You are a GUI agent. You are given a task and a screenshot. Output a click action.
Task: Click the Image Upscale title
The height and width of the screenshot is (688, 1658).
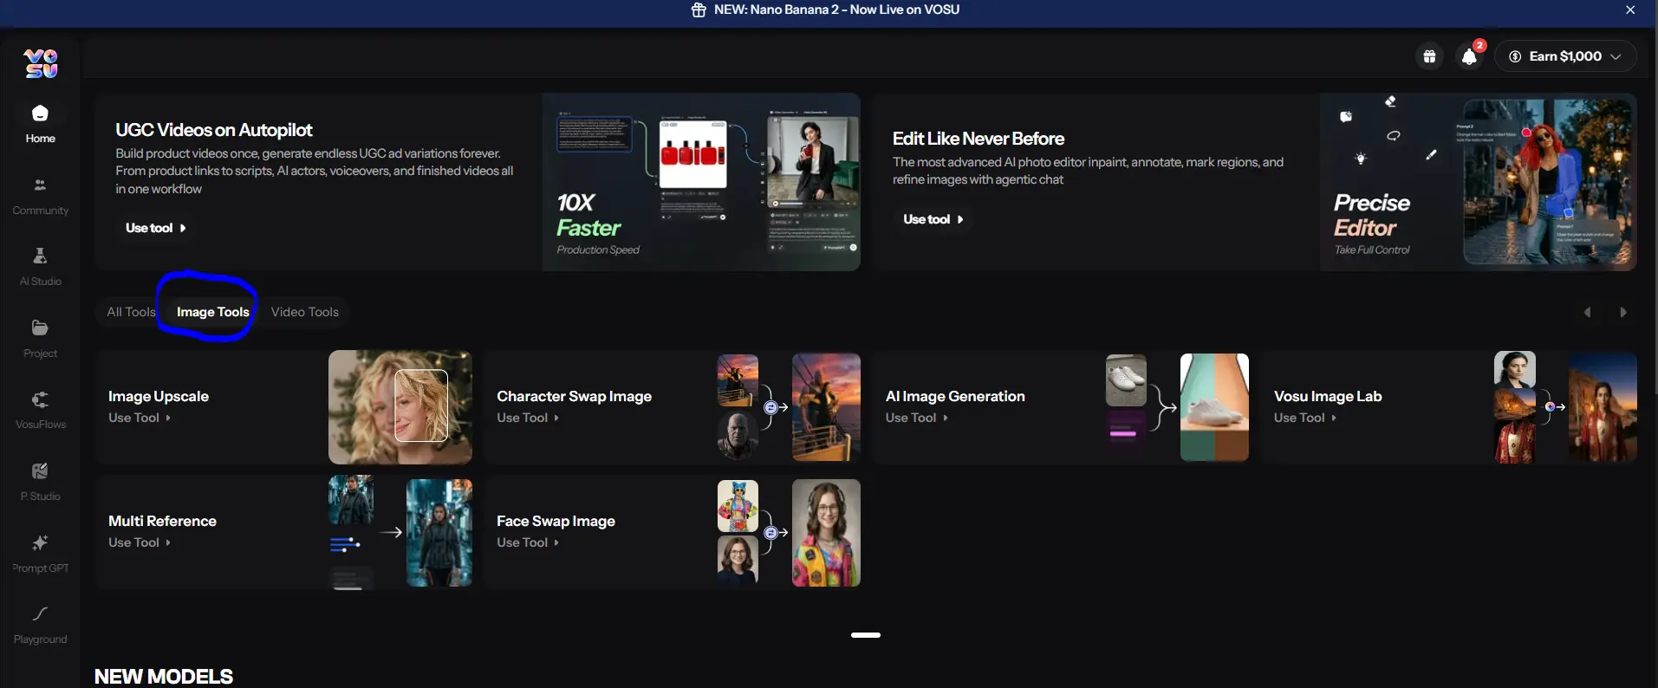(x=159, y=396)
